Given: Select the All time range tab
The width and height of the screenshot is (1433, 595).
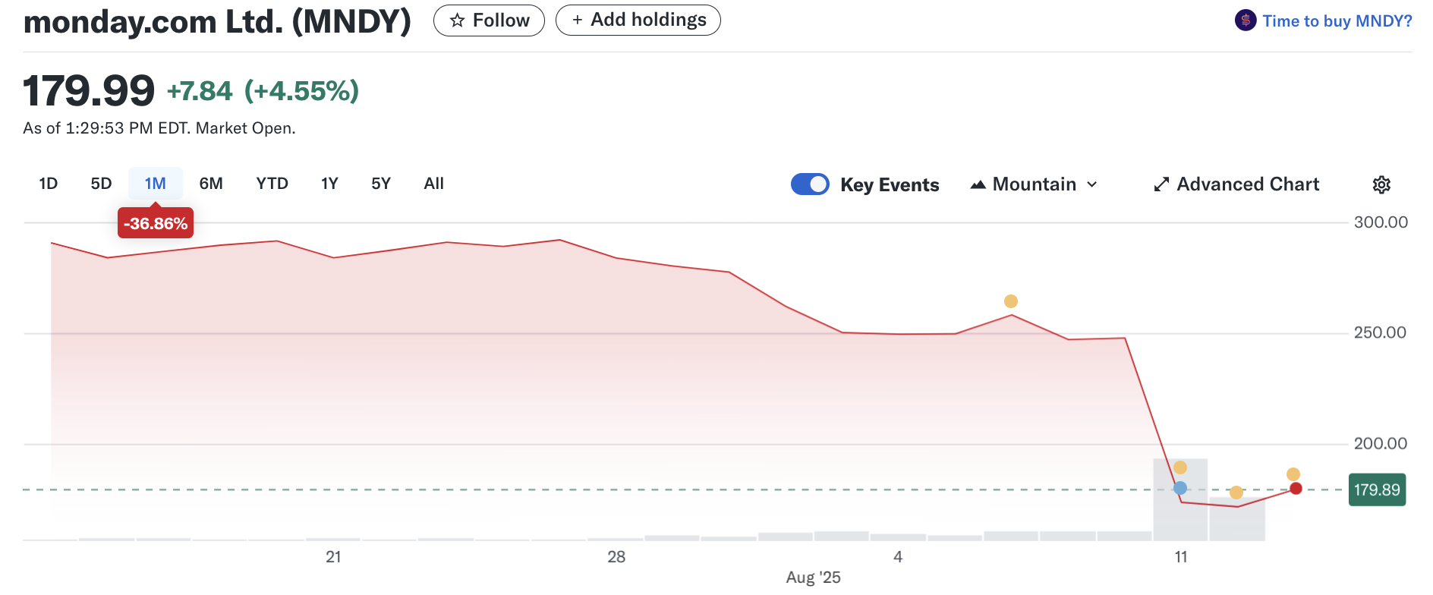Looking at the screenshot, I should 433,184.
